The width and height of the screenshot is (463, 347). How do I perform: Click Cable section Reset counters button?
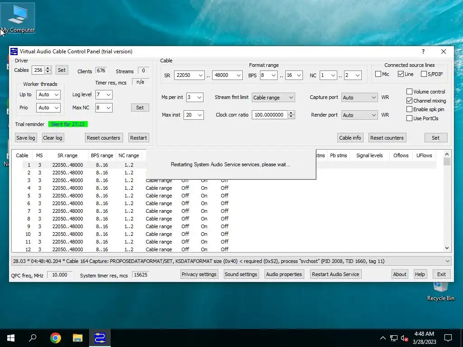tap(387, 138)
